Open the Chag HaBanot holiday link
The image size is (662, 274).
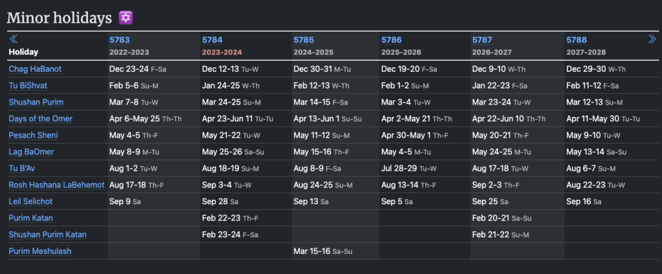(35, 69)
